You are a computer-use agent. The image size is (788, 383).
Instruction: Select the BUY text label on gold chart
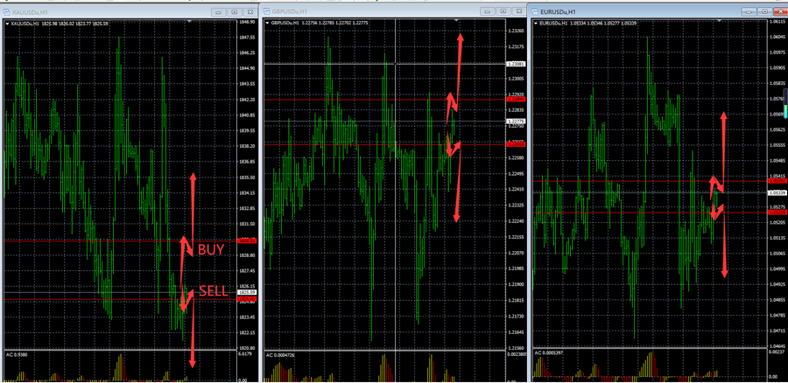(211, 249)
